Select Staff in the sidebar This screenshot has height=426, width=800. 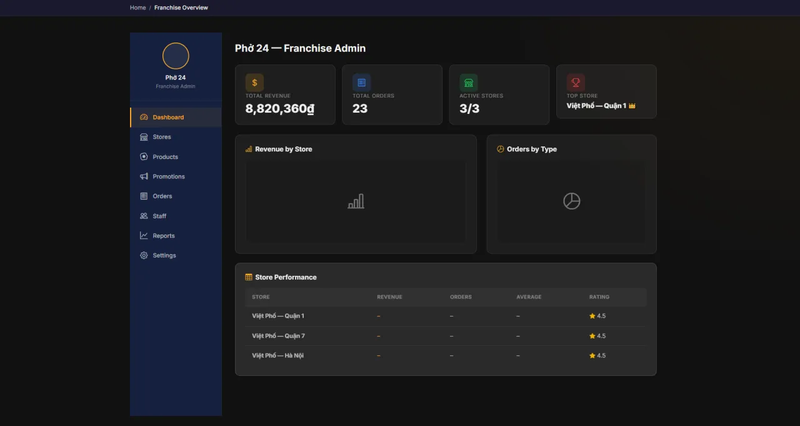pos(176,216)
